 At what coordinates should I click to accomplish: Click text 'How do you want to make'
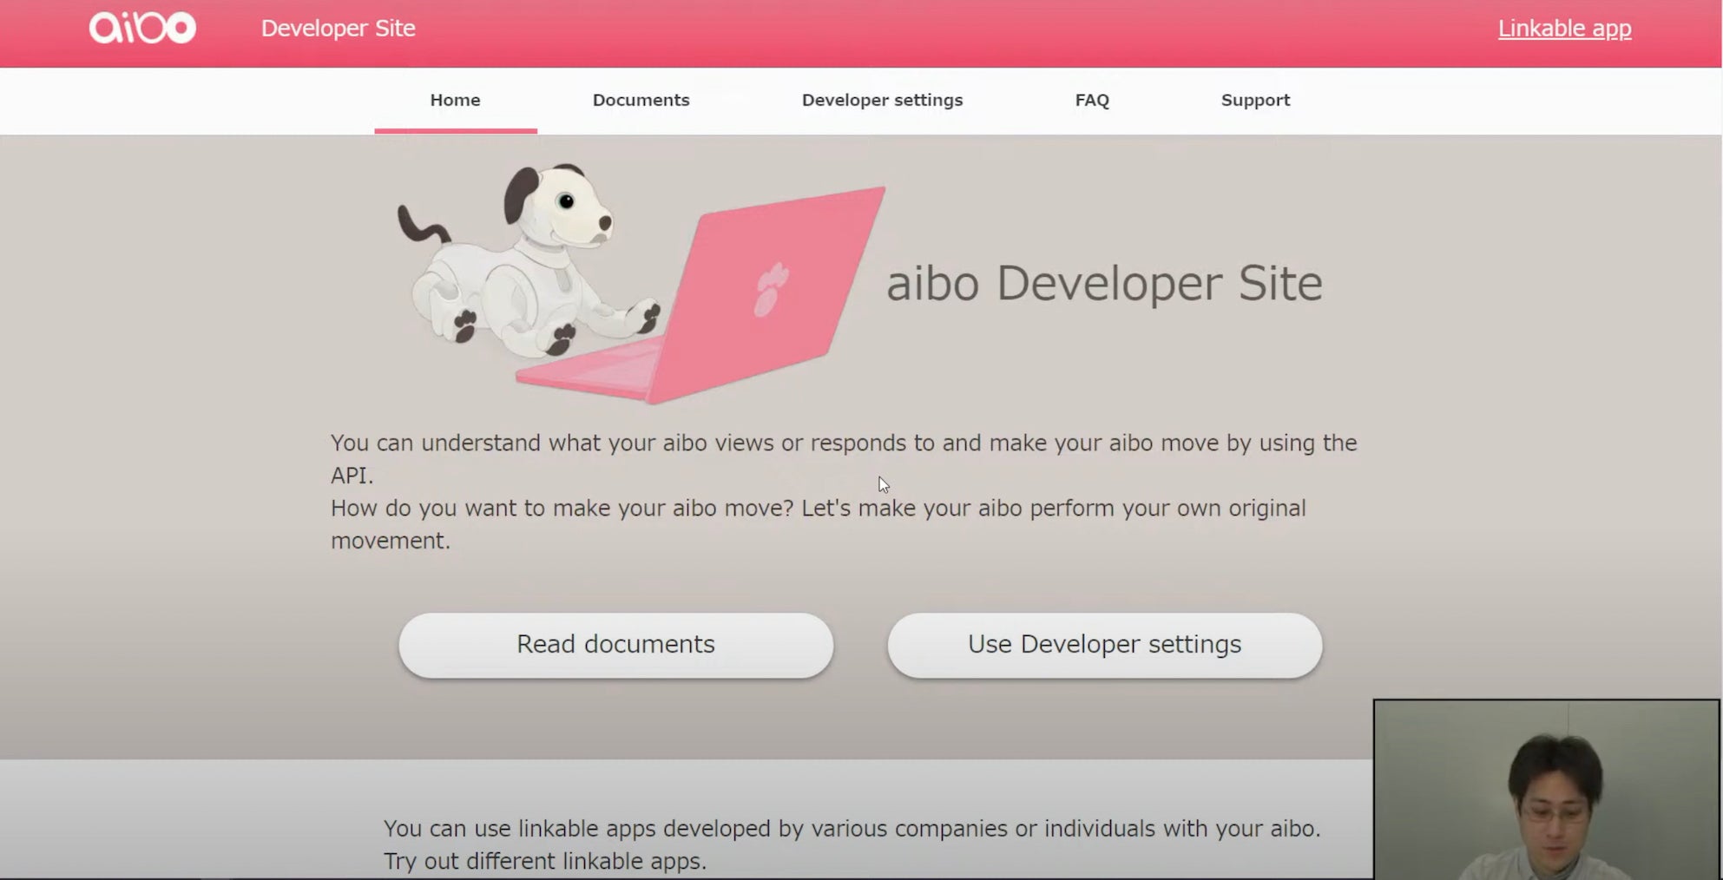coord(818,524)
